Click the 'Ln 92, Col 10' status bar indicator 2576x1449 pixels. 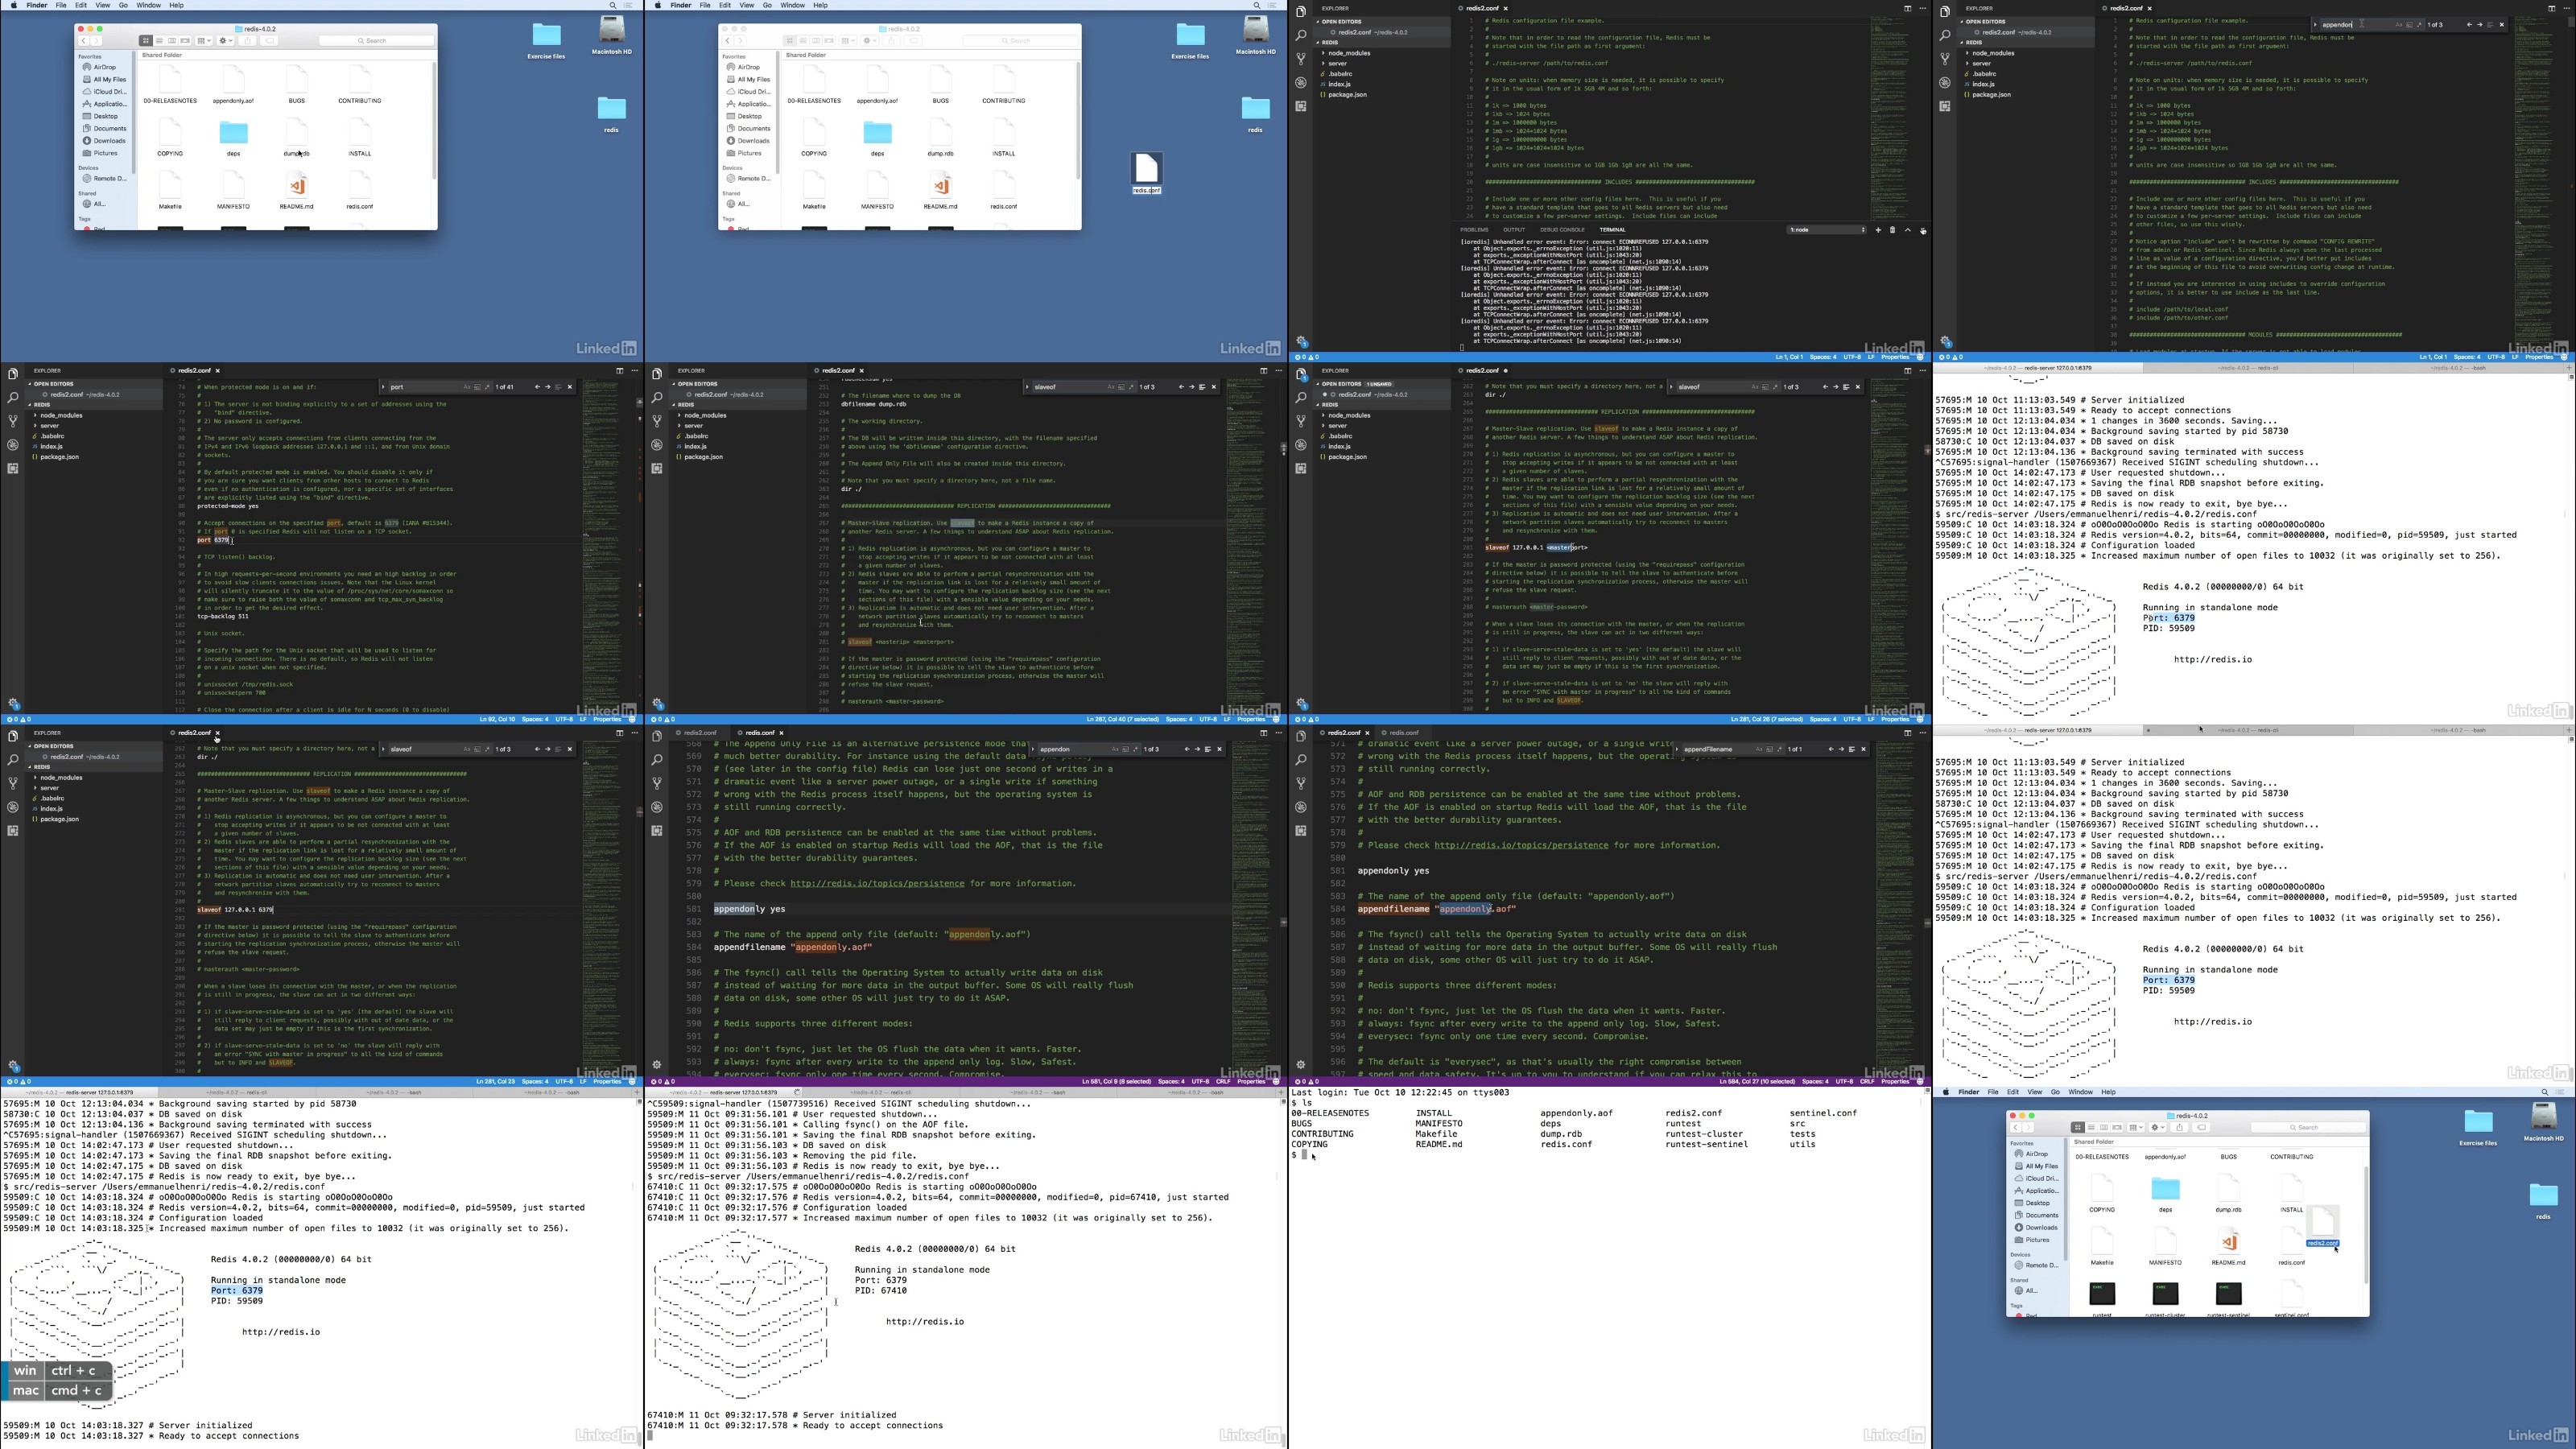[x=497, y=719]
